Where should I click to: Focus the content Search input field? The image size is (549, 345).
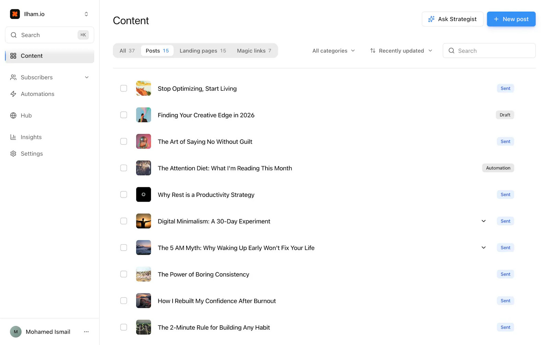(489, 51)
